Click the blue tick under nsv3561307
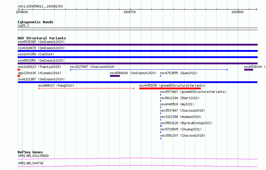The image size is (266, 170). pos(161,138)
